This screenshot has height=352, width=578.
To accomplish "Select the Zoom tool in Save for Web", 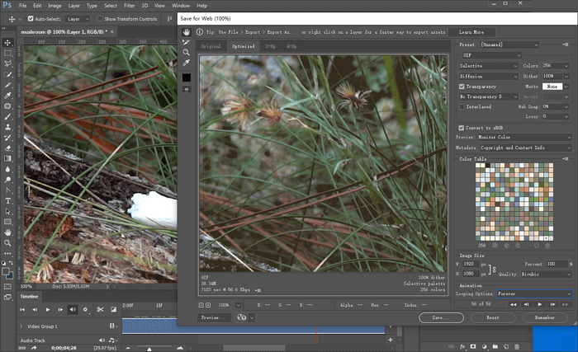I will [187, 52].
